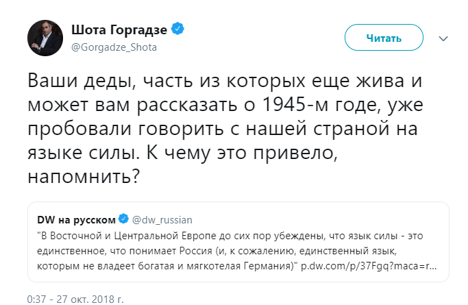Click the verified badge next to DW на русском

point(124,219)
